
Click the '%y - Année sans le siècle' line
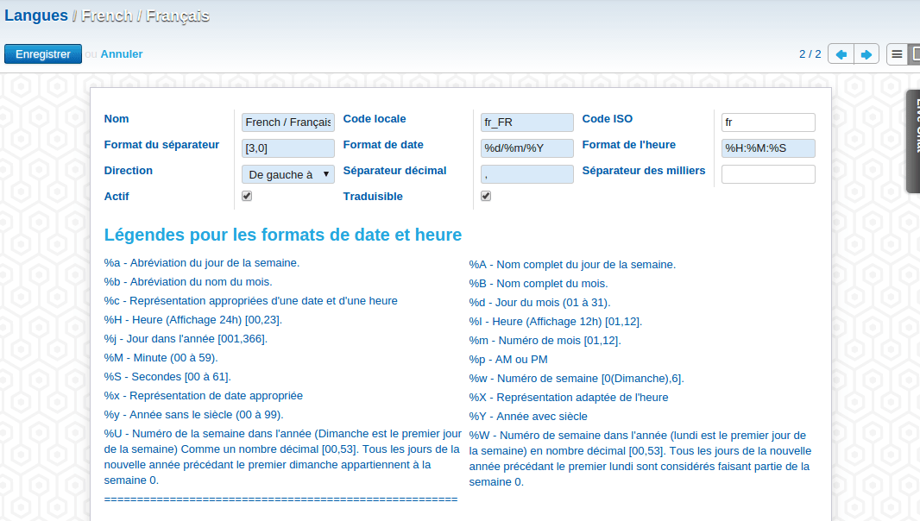click(x=193, y=415)
